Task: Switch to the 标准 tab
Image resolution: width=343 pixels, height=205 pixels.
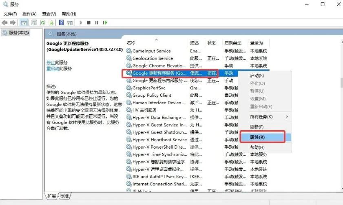Action: (64, 196)
